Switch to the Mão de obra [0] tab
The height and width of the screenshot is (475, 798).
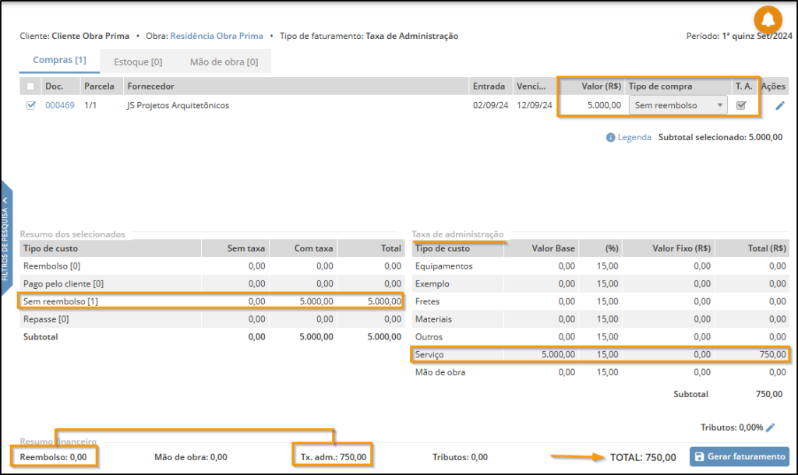(x=224, y=62)
